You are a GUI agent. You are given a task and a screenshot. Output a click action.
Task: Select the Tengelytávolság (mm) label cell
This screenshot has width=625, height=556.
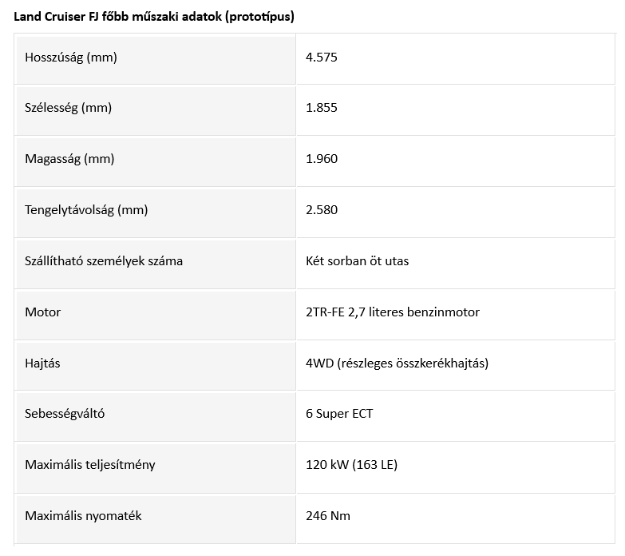(x=86, y=210)
